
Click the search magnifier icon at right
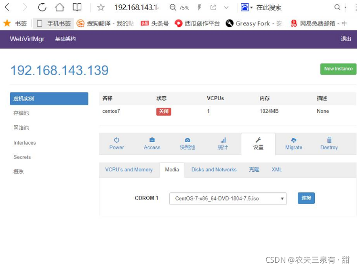point(337,8)
